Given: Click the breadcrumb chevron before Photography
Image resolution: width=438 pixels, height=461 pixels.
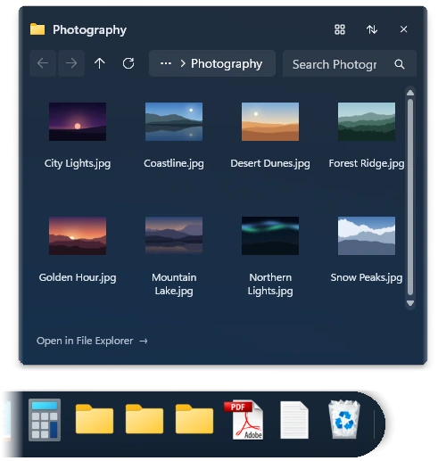Looking at the screenshot, I should click(183, 63).
